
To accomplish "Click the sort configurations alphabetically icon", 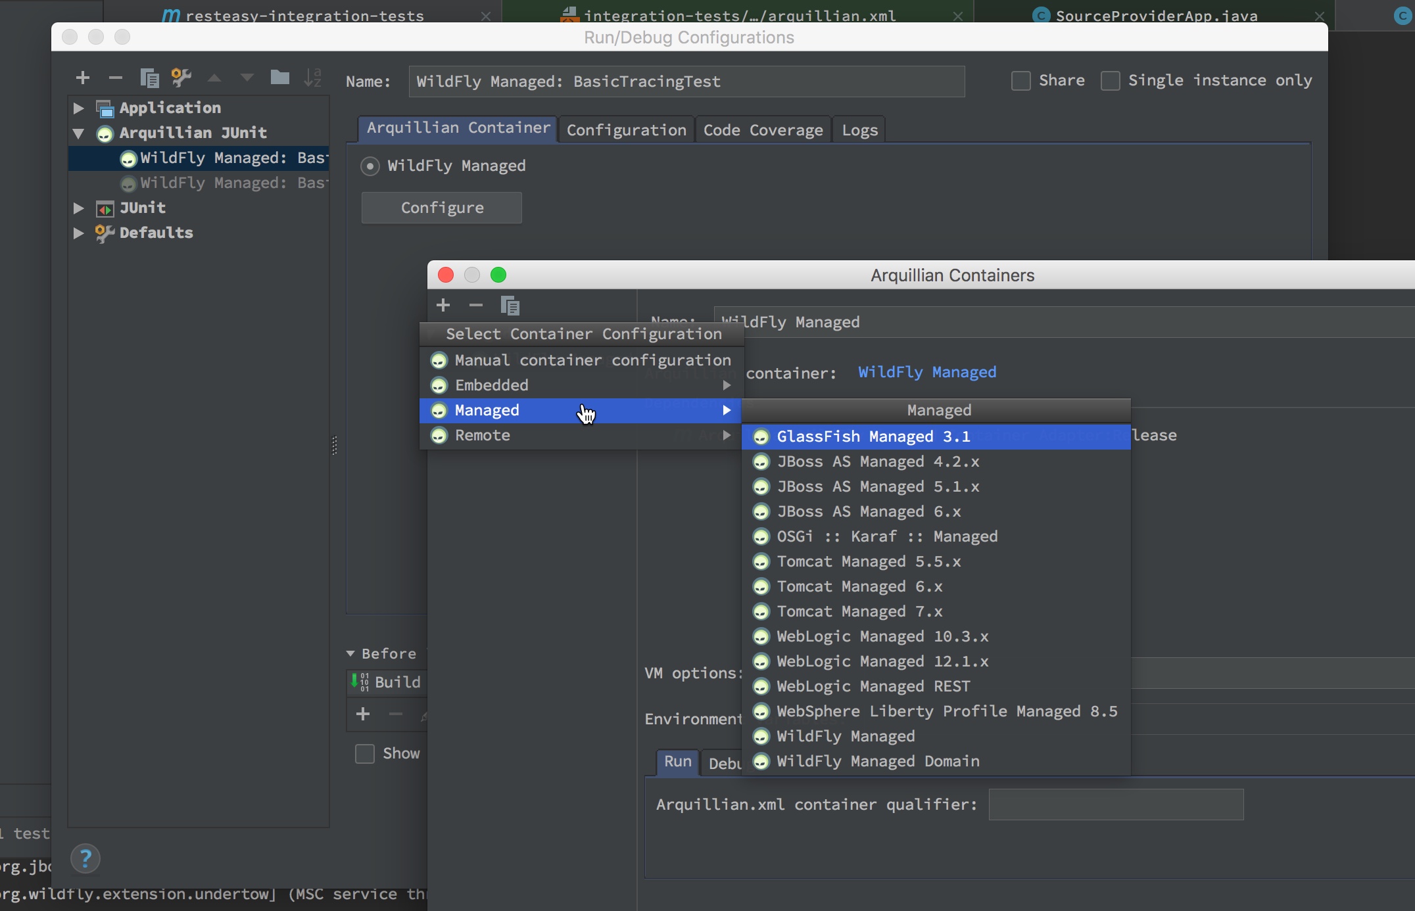I will 313,78.
